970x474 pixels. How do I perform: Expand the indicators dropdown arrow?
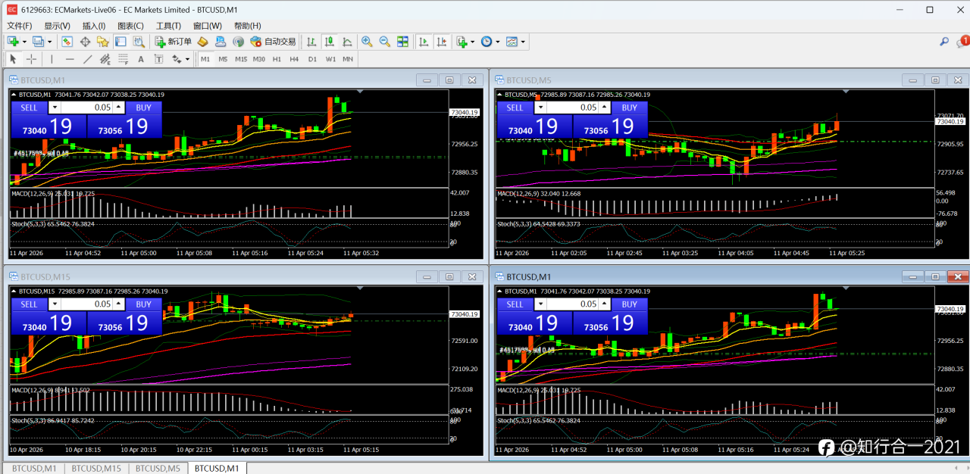[473, 42]
